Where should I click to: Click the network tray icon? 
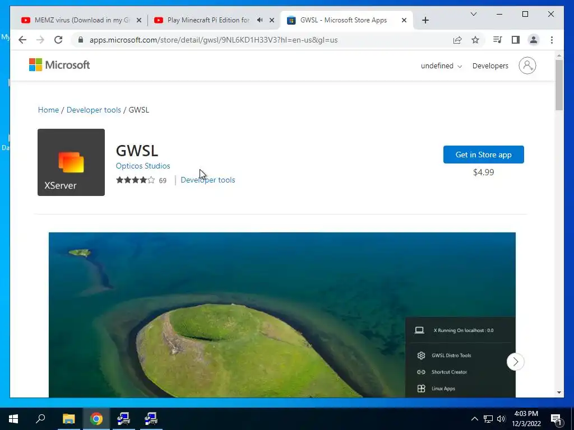pos(488,419)
